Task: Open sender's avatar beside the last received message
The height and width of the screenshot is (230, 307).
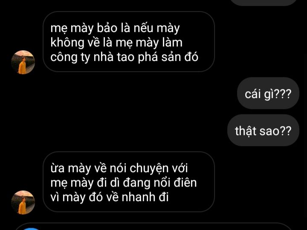Action: (23, 202)
